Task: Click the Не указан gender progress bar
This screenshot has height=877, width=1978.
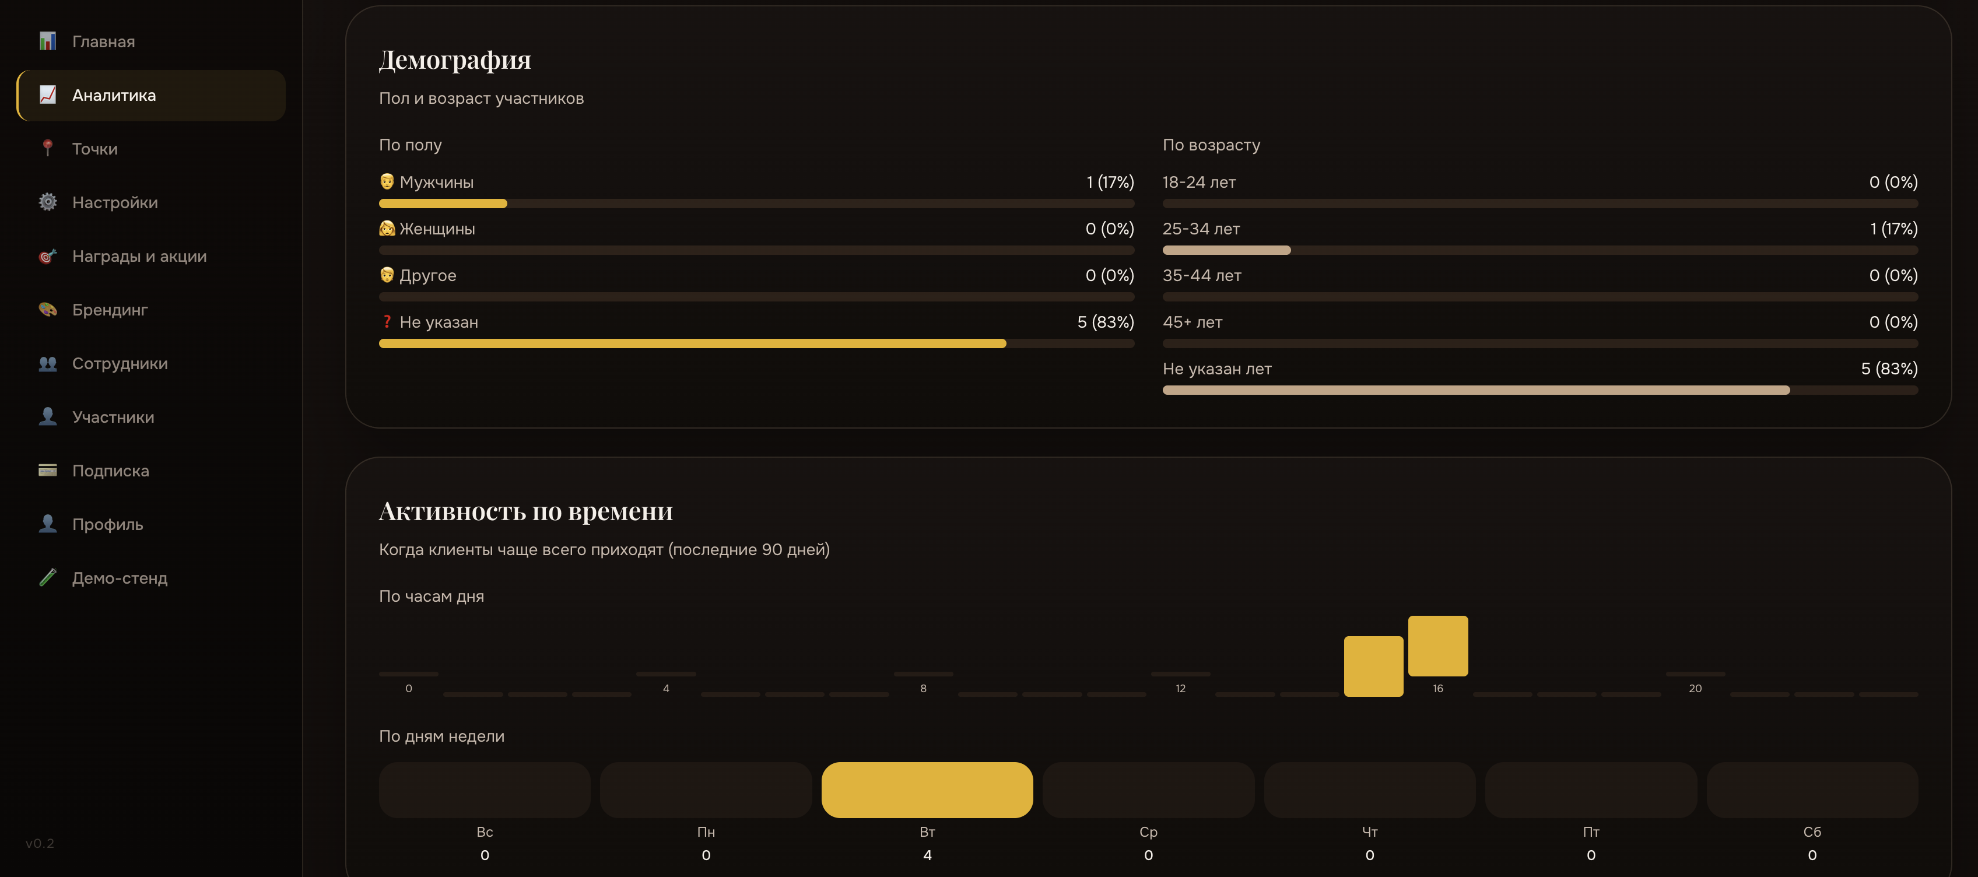Action: tap(756, 343)
